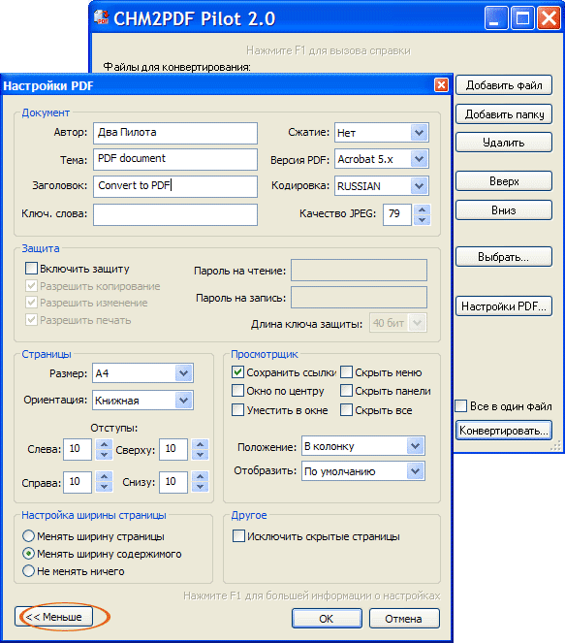The image size is (565, 643).
Task: Increase the Слева margin with up arrow
Action: 104,444
